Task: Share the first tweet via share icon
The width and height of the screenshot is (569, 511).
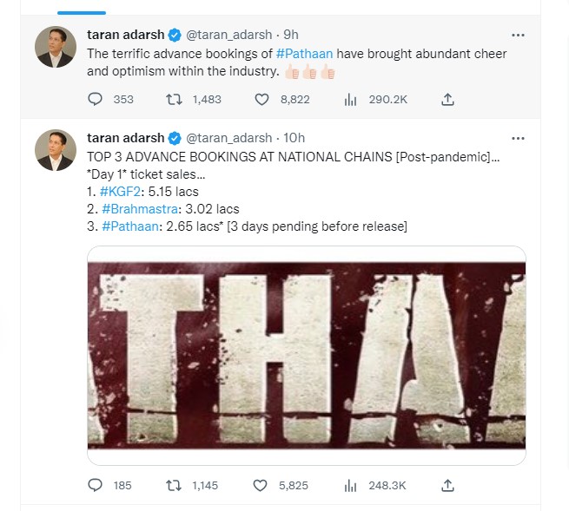Action: click(447, 100)
